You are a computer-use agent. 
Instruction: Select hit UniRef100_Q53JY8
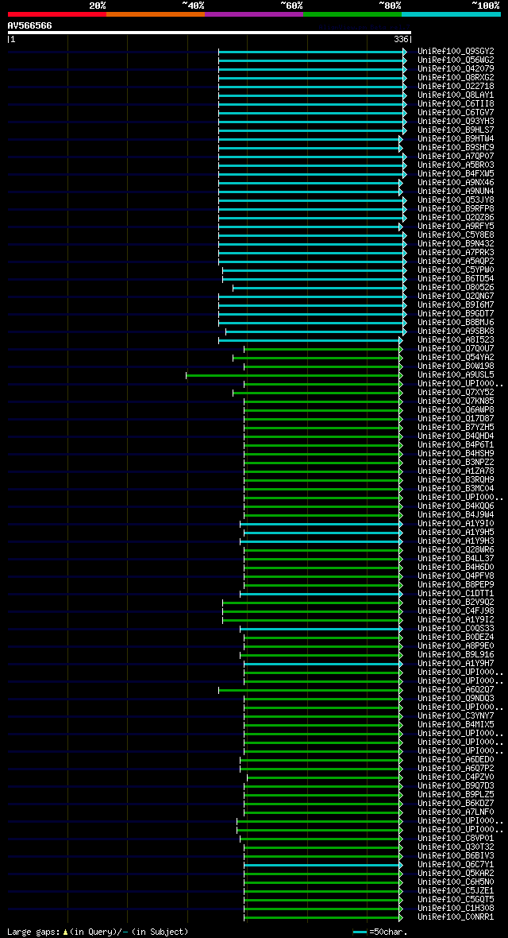(x=456, y=200)
